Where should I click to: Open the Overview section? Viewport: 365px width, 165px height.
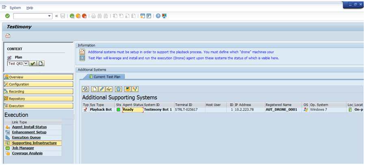point(39,77)
